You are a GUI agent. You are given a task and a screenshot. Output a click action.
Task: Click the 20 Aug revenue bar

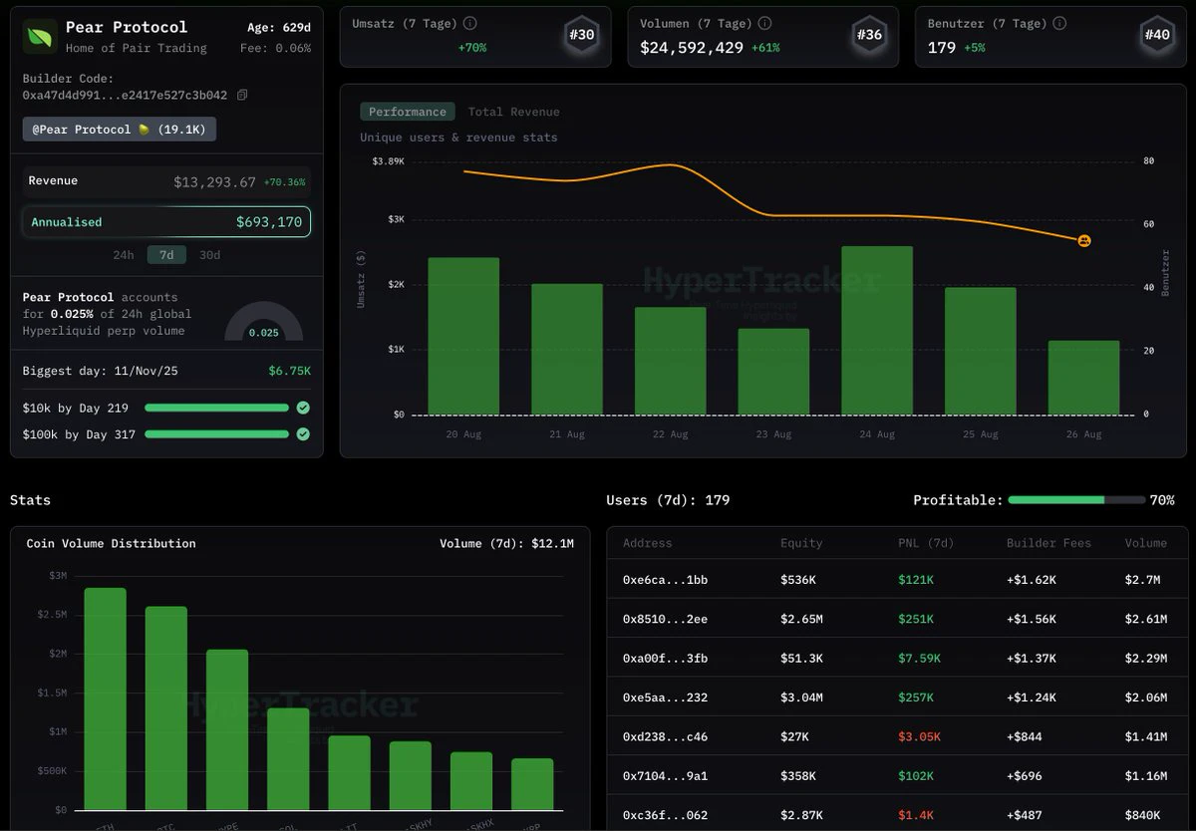point(463,336)
